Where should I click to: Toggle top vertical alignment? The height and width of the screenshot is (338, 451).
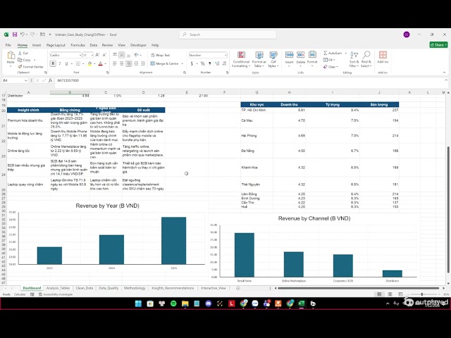[115, 55]
